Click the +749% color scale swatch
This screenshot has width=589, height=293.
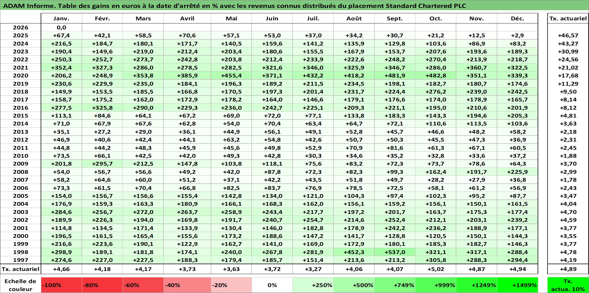pyautogui.click(x=395, y=285)
